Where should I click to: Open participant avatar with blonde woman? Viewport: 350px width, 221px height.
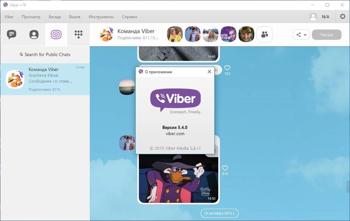click(210, 34)
